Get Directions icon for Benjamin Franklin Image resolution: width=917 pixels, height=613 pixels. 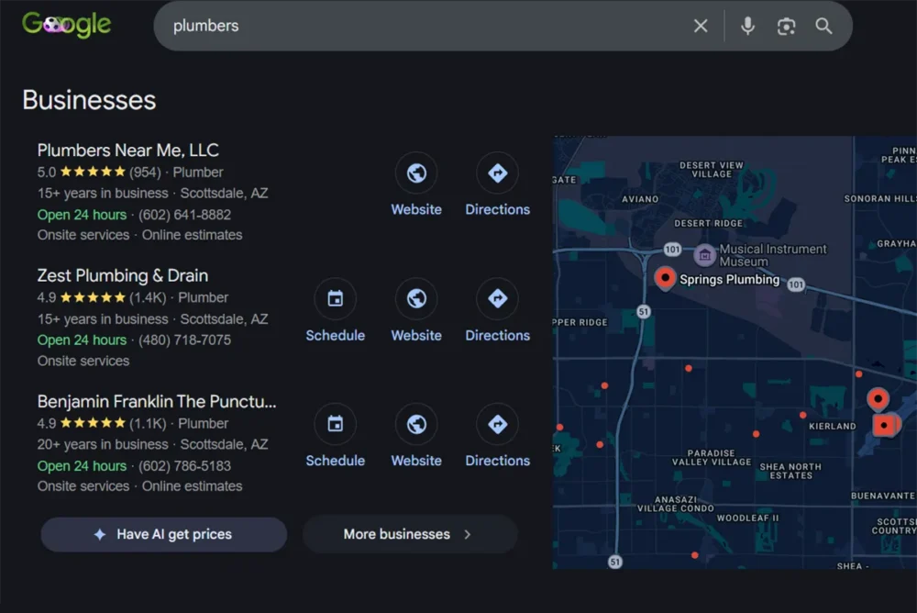click(x=498, y=424)
